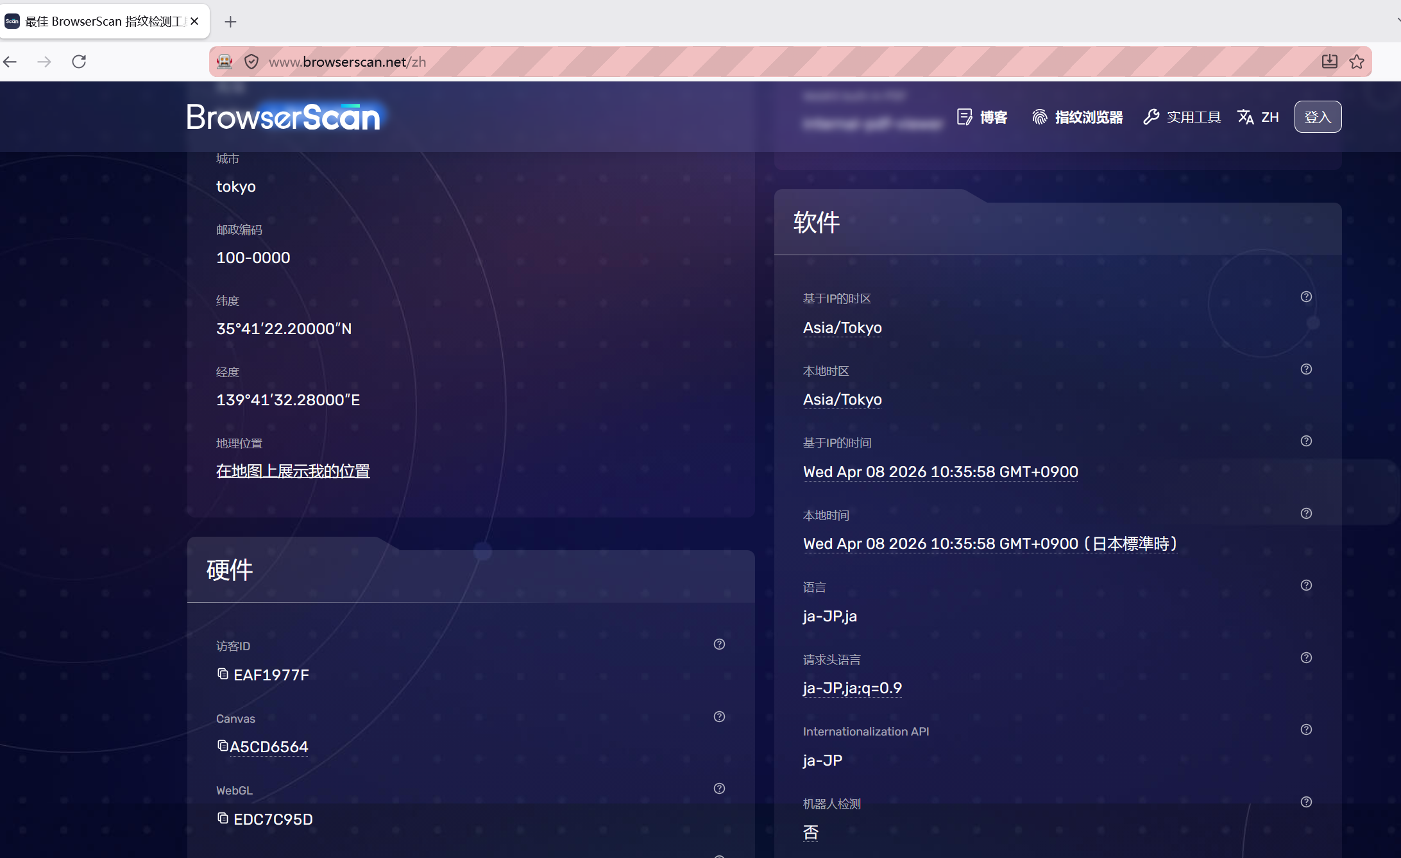Click the help icon beside 语言
Viewport: 1401px width, 858px height.
pos(1307,585)
